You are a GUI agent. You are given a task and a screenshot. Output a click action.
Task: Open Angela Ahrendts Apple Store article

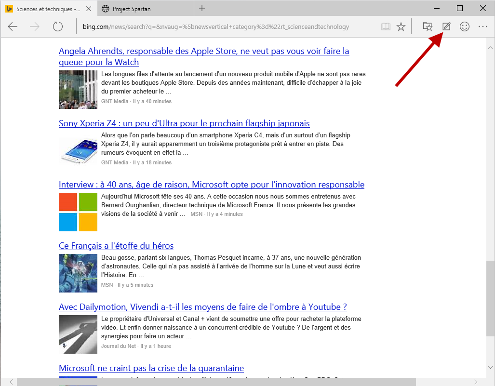pyautogui.click(x=204, y=56)
